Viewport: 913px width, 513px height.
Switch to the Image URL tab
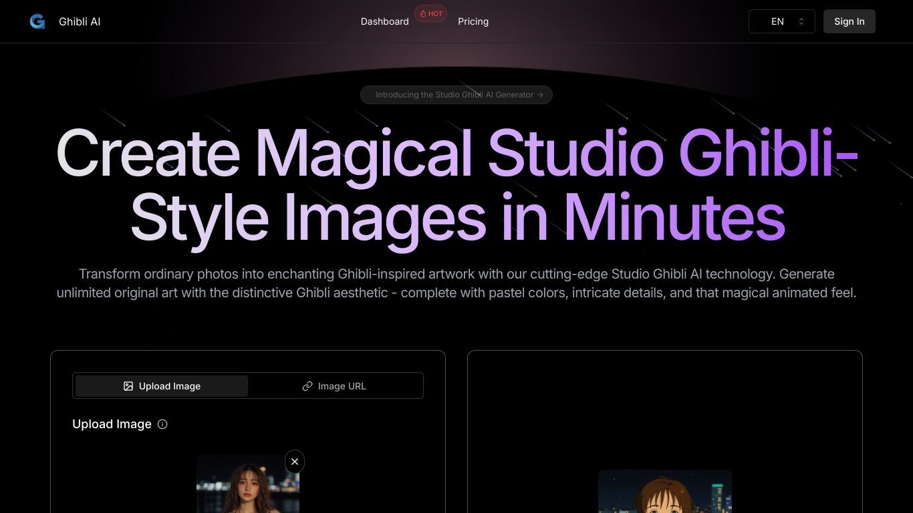pos(334,386)
